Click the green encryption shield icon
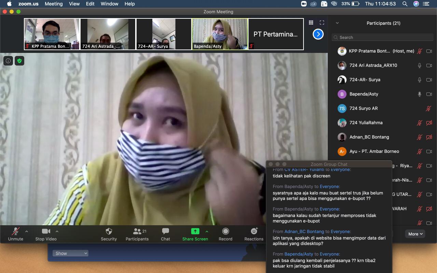Image resolution: width=437 pixels, height=273 pixels. 19,61
